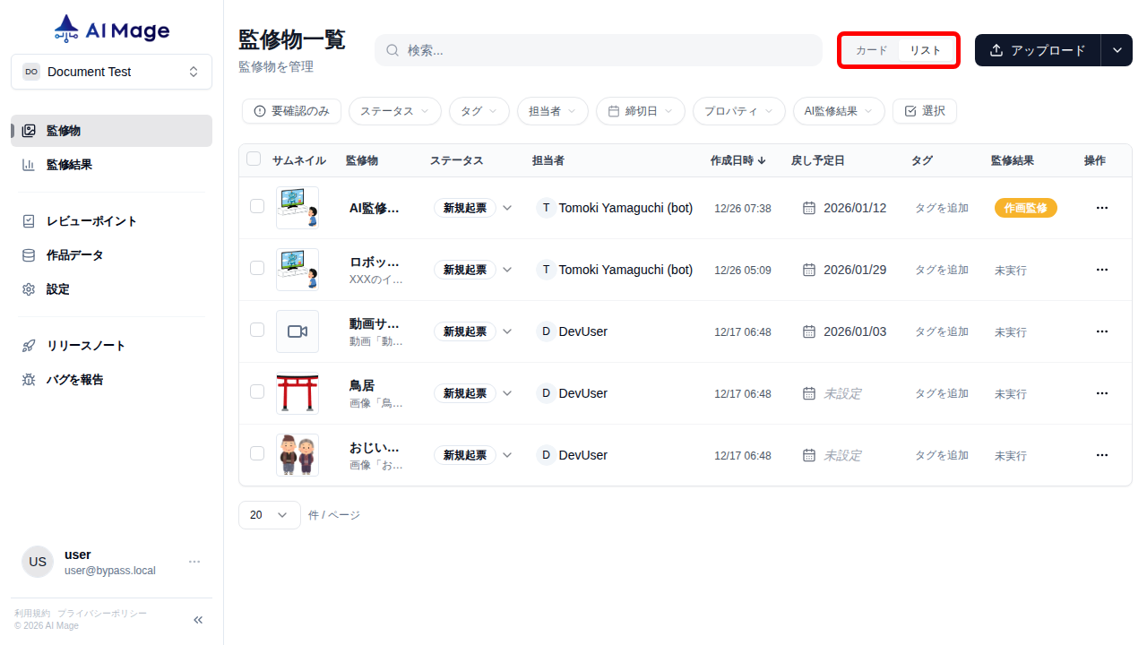The width and height of the screenshot is (1147, 645).
Task: Open the items-per-page dropdown showing 20
Action: 269,515
